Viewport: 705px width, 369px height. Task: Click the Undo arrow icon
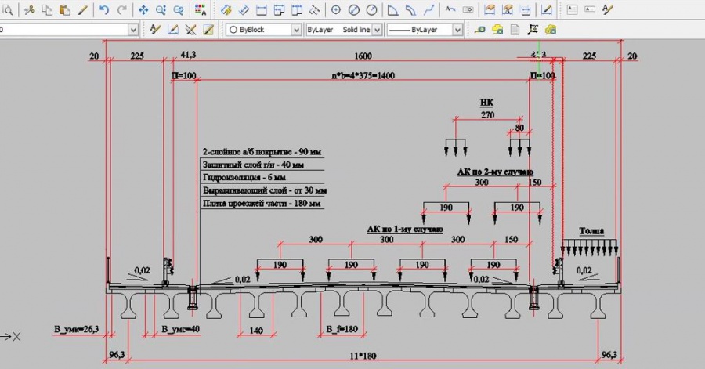[104, 10]
